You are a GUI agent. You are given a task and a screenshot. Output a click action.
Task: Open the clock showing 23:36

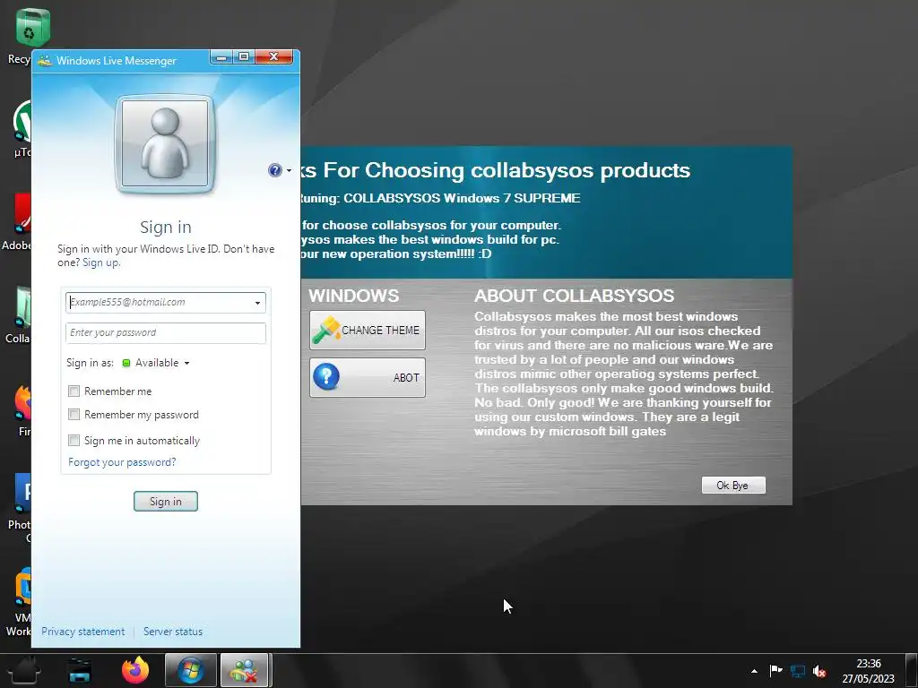pyautogui.click(x=868, y=671)
